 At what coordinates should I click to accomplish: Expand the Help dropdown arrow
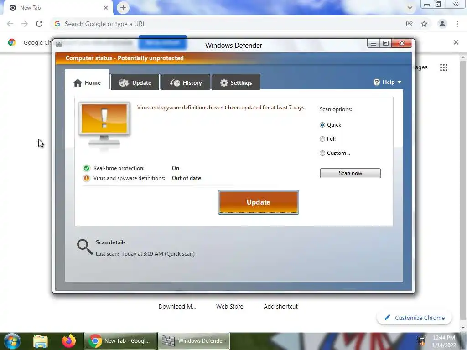pyautogui.click(x=400, y=82)
